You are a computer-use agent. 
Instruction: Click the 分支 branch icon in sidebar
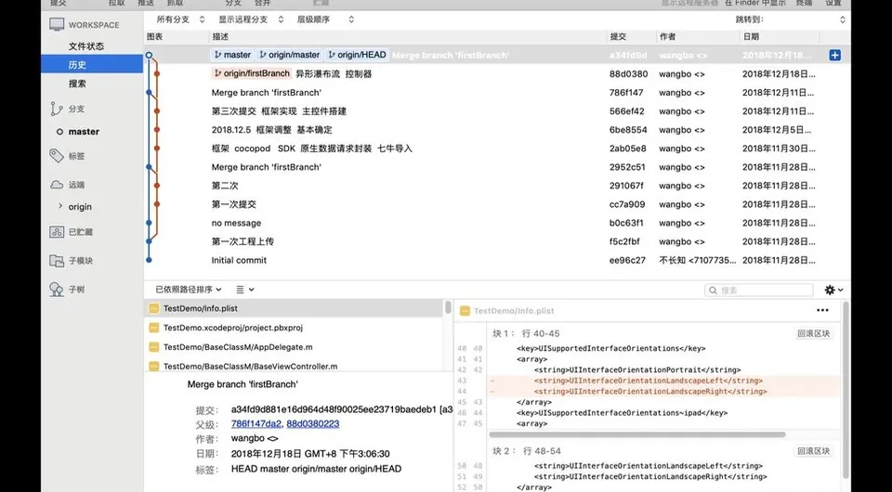[x=57, y=109]
